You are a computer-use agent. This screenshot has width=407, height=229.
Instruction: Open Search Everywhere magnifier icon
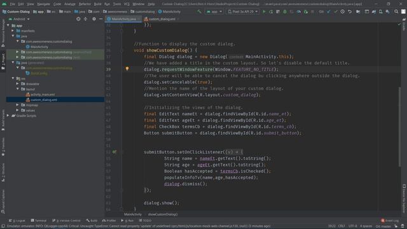click(x=396, y=11)
